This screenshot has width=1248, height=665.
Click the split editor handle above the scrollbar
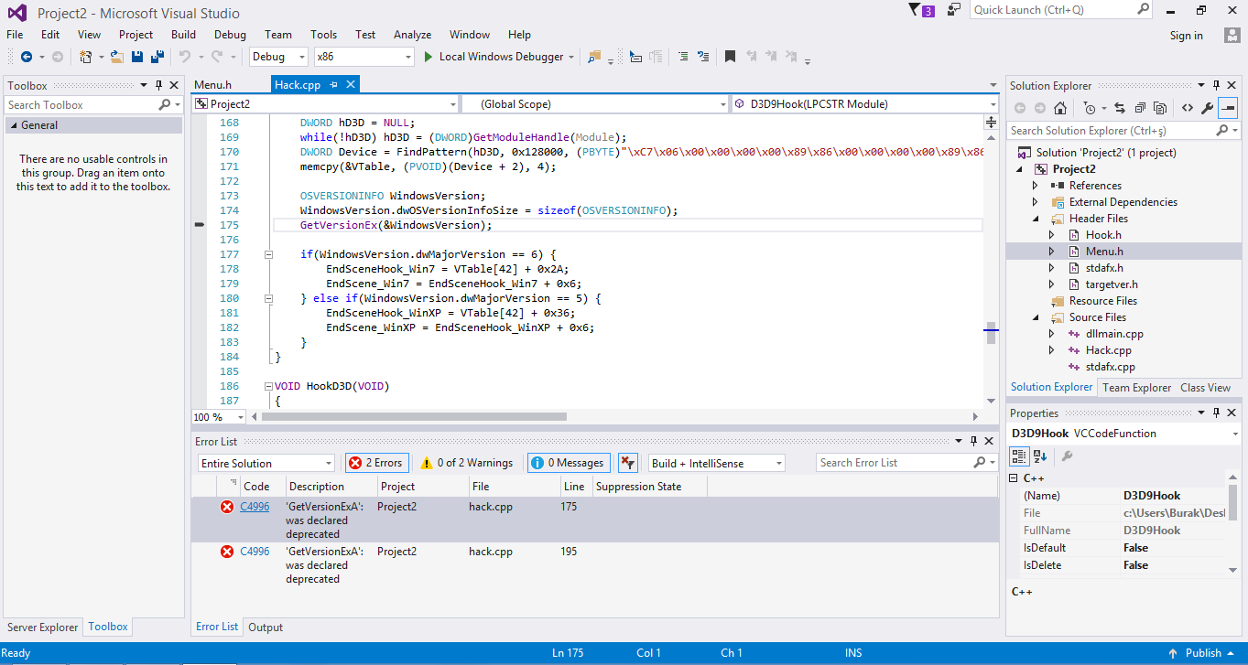tap(991, 123)
